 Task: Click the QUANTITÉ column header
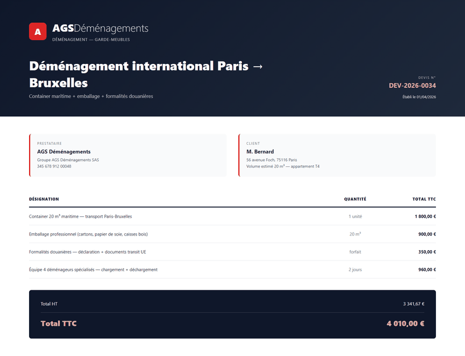pyautogui.click(x=355, y=199)
